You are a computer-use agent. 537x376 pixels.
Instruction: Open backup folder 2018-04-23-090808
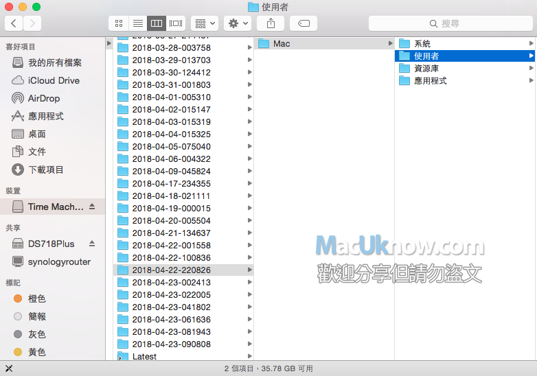[171, 344]
